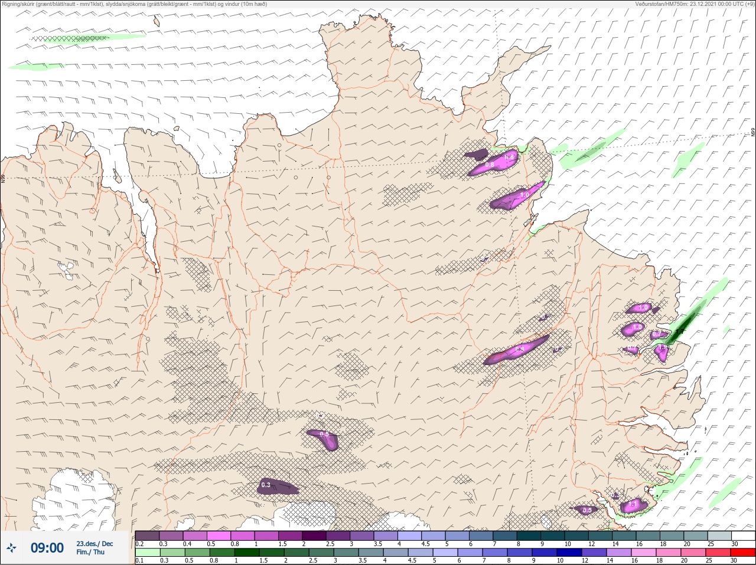Image resolution: width=756 pixels, height=565 pixels.
Task: Click the 09:00 forecast time label
Action: click(47, 548)
